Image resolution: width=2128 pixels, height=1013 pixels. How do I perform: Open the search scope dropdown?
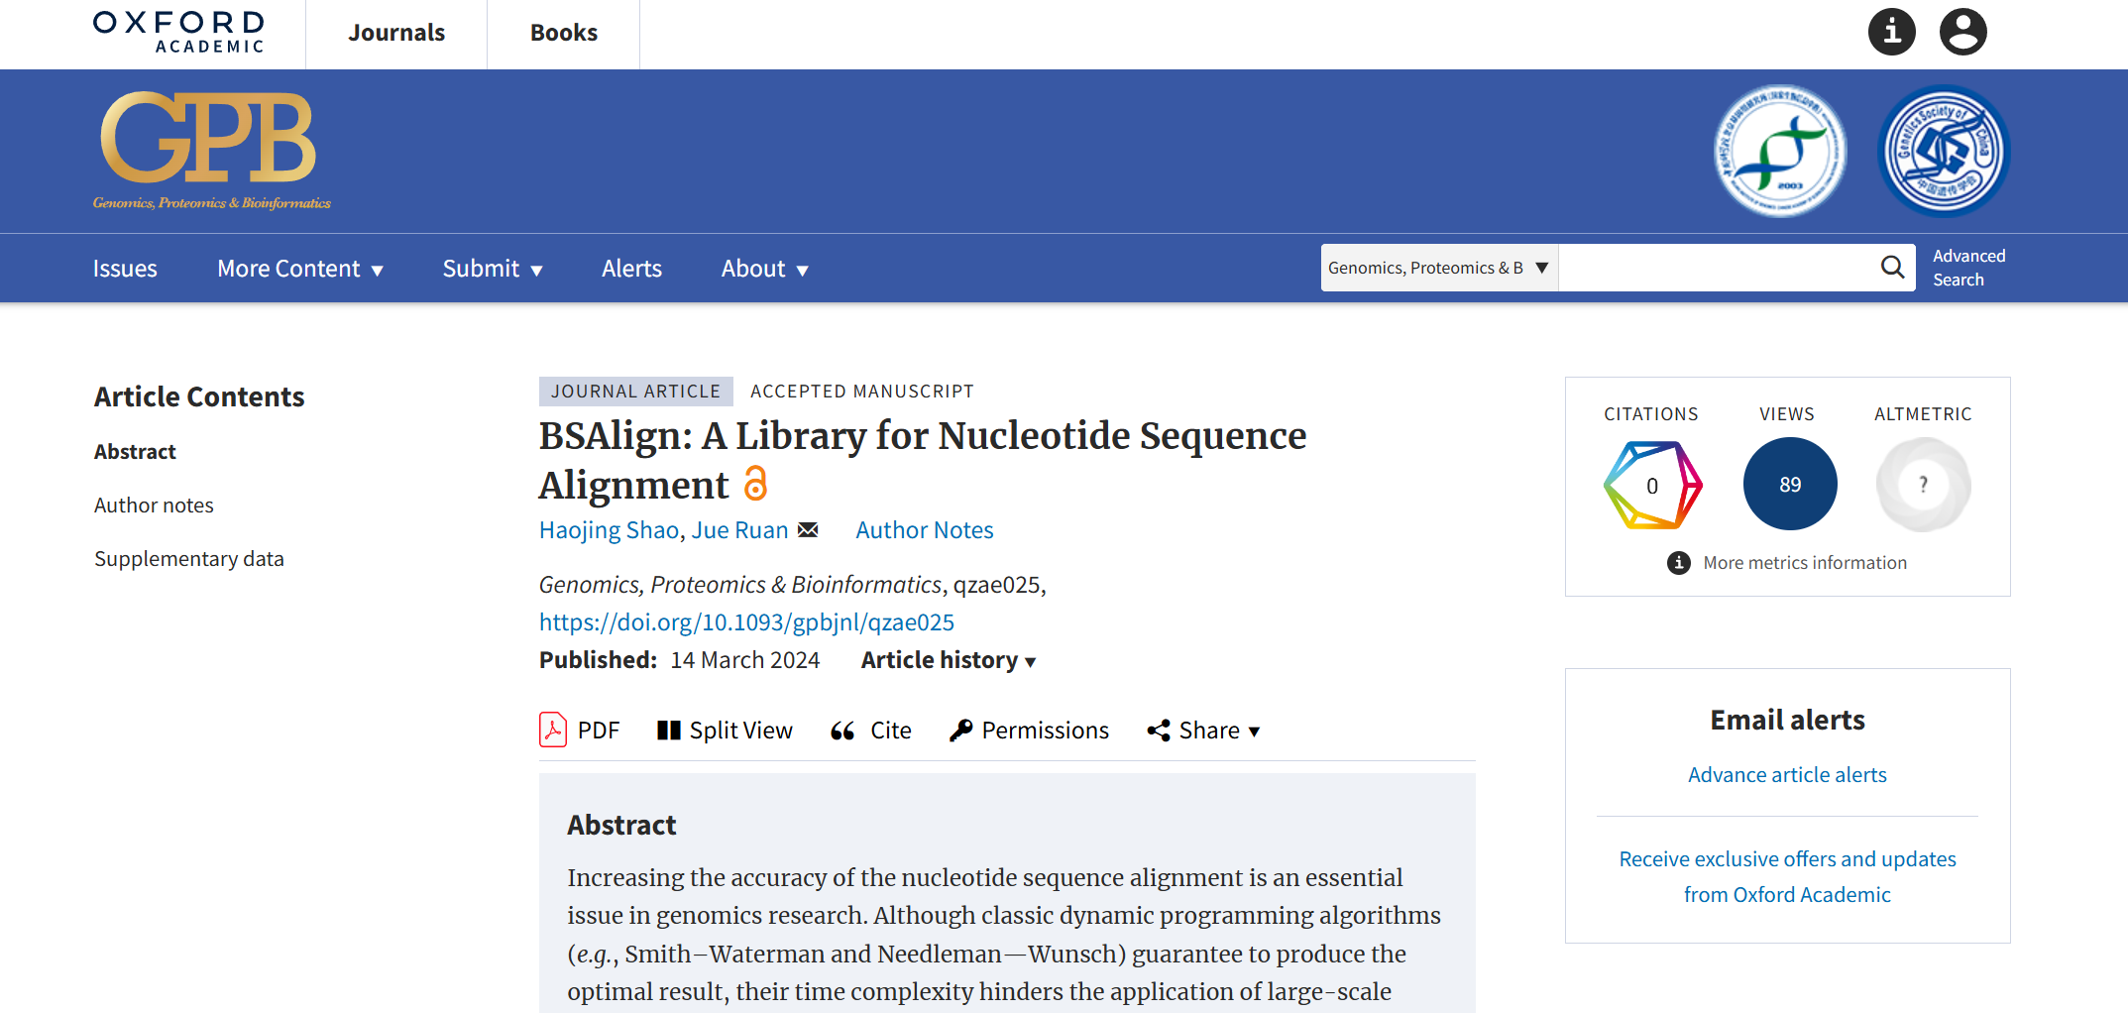[1438, 268]
